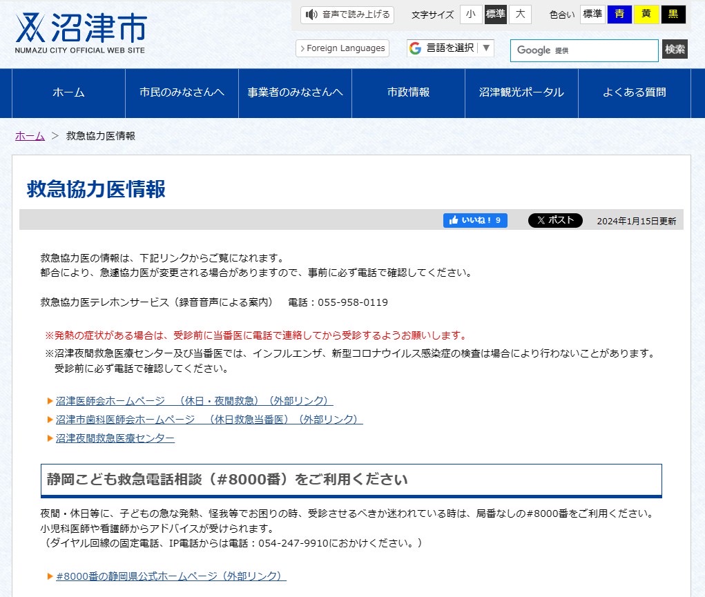Click the 検索 search button

675,49
